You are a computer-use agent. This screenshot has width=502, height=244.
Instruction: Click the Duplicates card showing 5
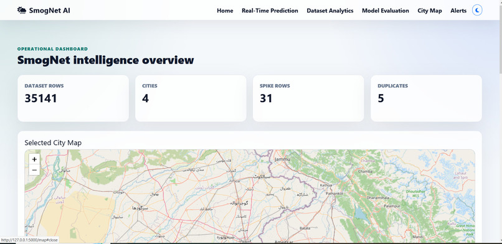[x=426, y=98]
